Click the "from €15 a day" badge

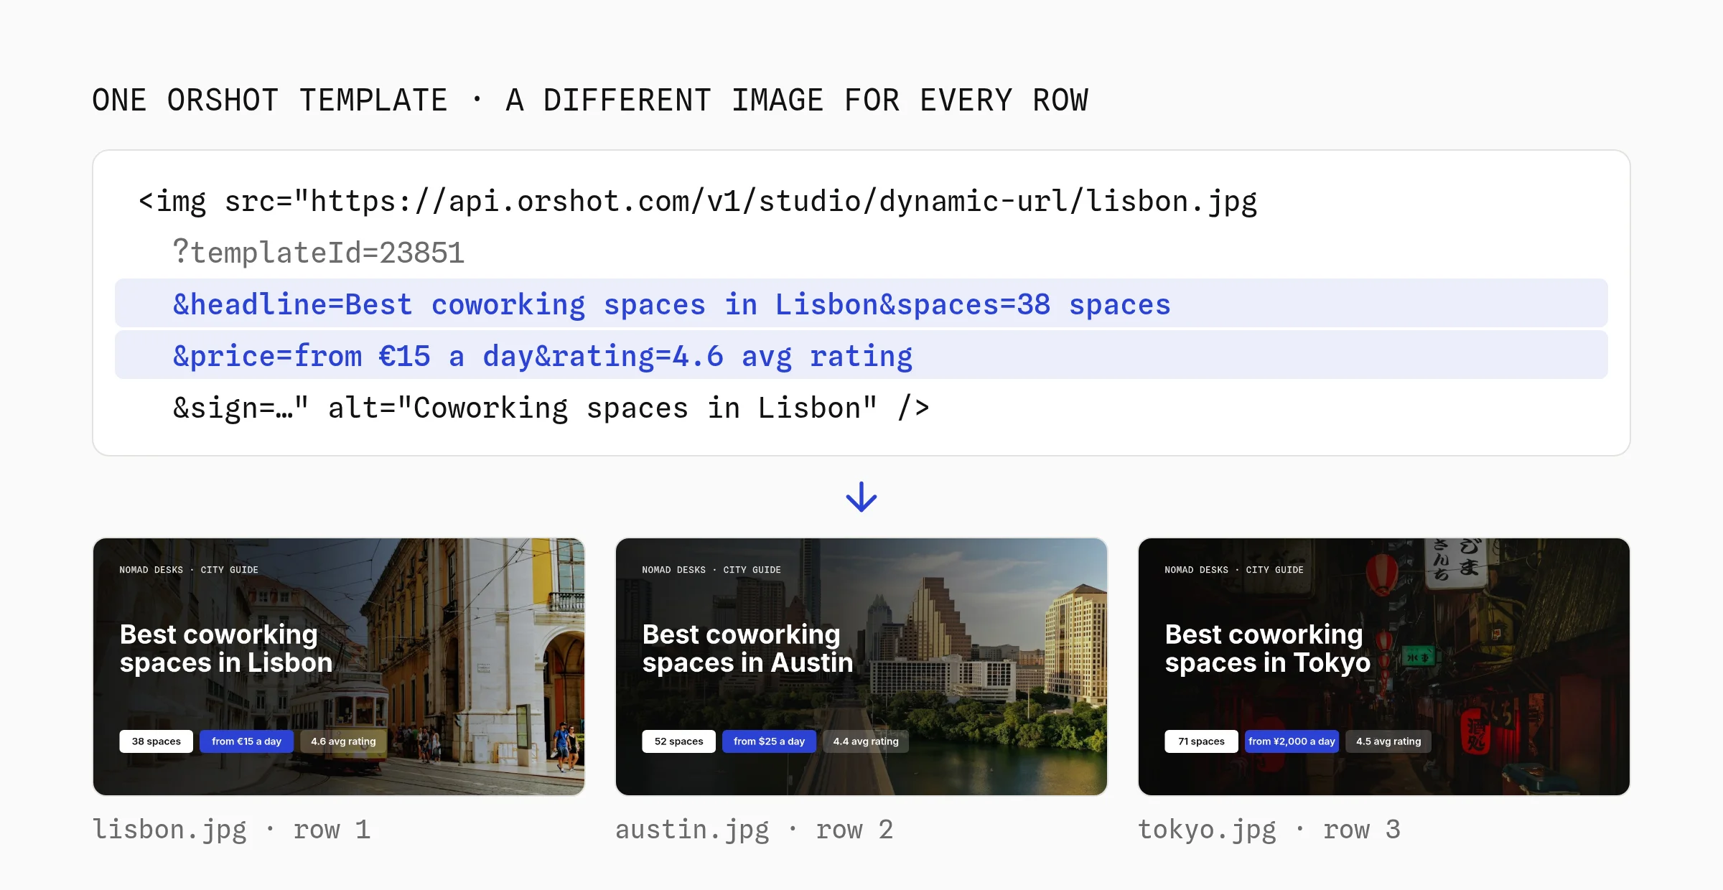pos(247,741)
